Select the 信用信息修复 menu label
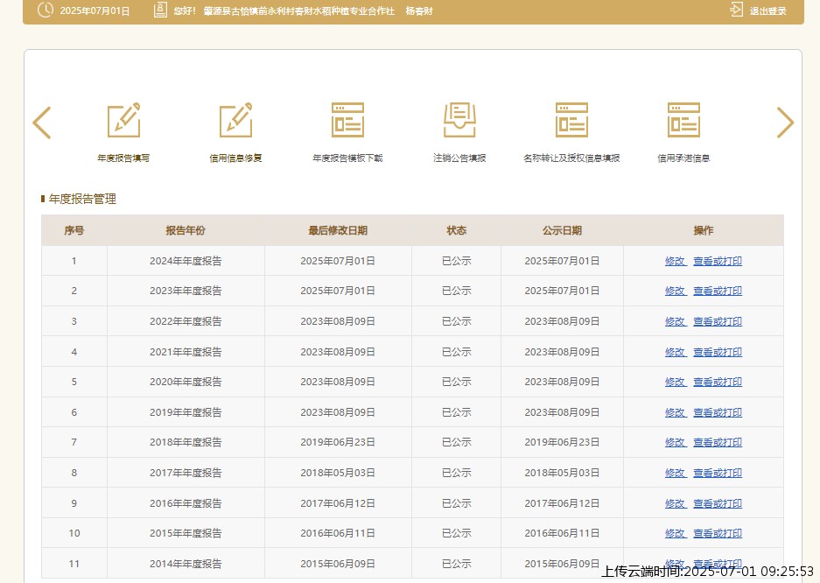The width and height of the screenshot is (820, 583). pyautogui.click(x=236, y=158)
